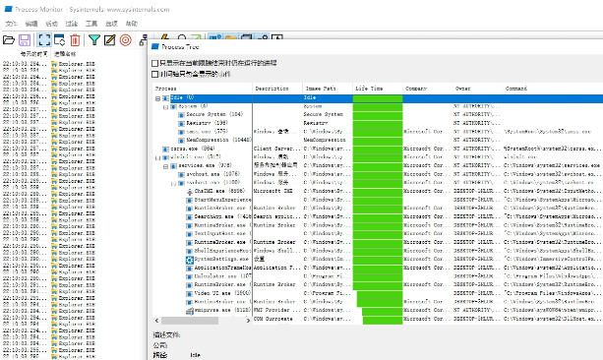Click the Open file toolbar icon
Screen dimensions: 603x360
point(9,40)
